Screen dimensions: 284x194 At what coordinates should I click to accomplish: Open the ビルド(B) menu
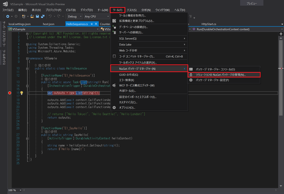click(x=71, y=10)
